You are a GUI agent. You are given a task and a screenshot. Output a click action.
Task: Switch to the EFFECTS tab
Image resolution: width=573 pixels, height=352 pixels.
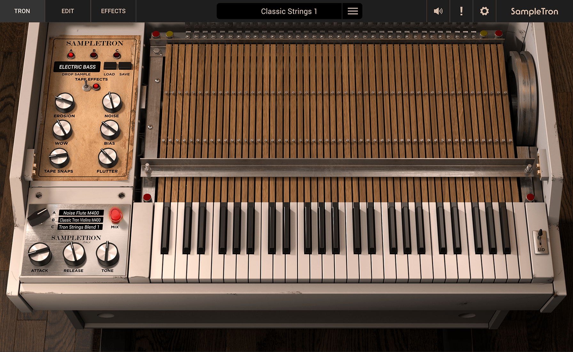point(113,11)
